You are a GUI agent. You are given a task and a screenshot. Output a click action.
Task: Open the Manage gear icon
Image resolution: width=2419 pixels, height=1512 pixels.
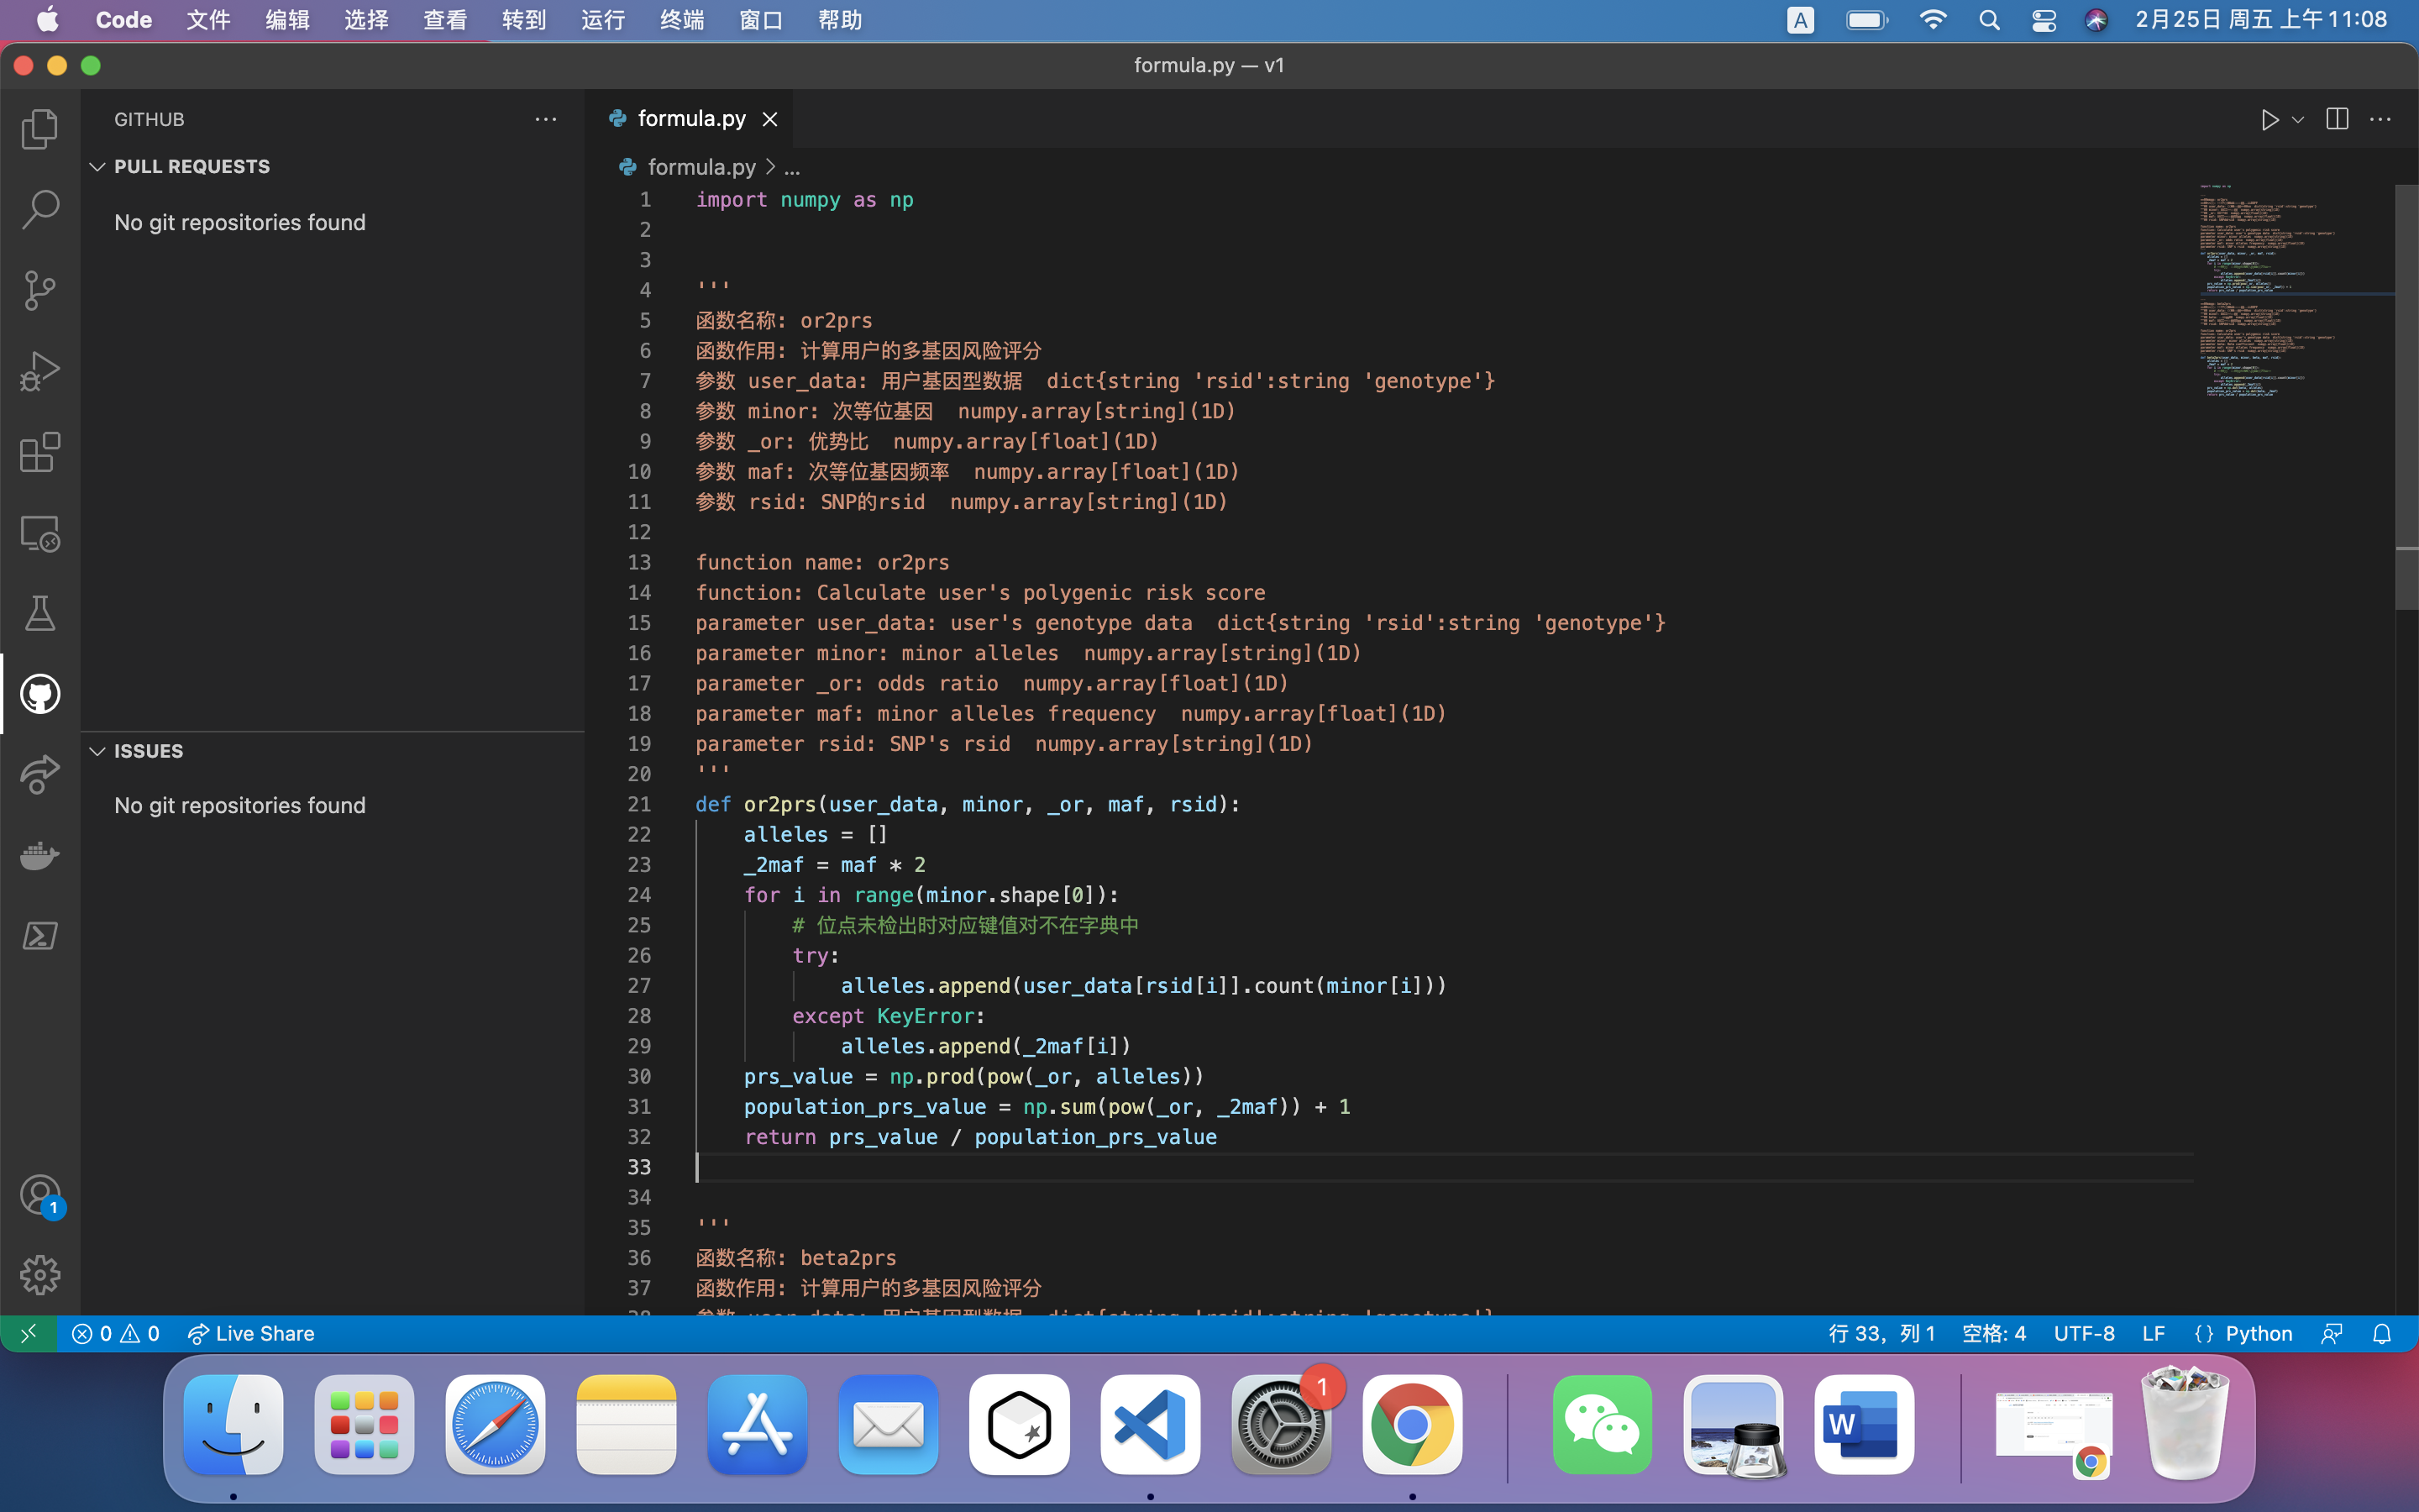click(x=40, y=1275)
